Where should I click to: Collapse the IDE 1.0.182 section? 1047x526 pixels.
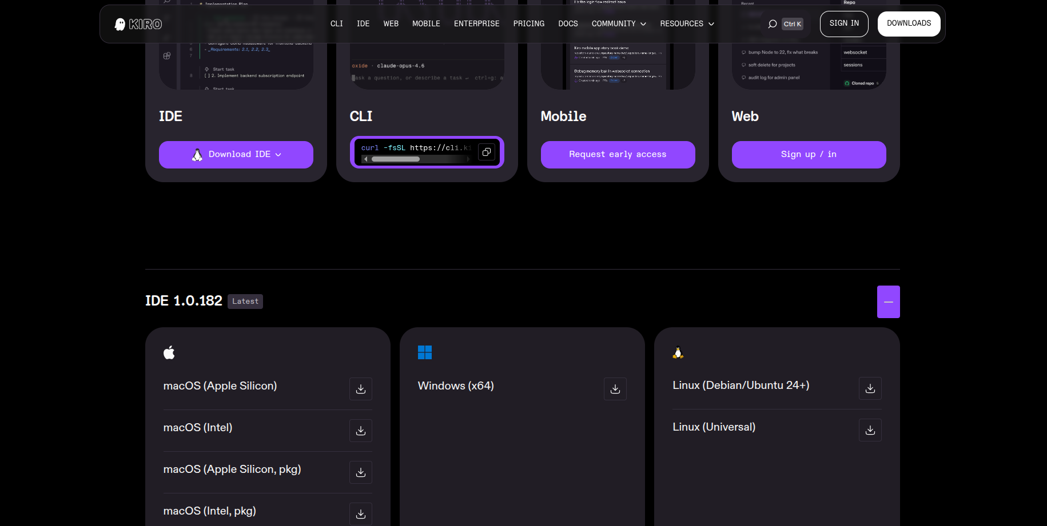point(889,302)
